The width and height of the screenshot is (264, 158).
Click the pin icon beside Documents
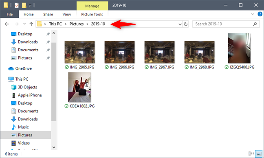[48, 50]
